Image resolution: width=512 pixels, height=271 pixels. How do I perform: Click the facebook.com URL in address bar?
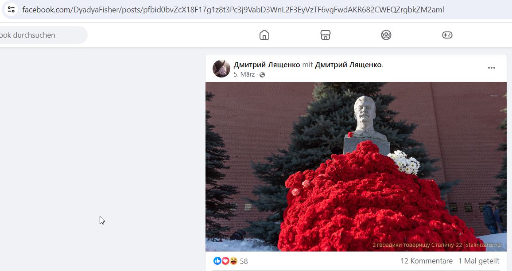233,10
